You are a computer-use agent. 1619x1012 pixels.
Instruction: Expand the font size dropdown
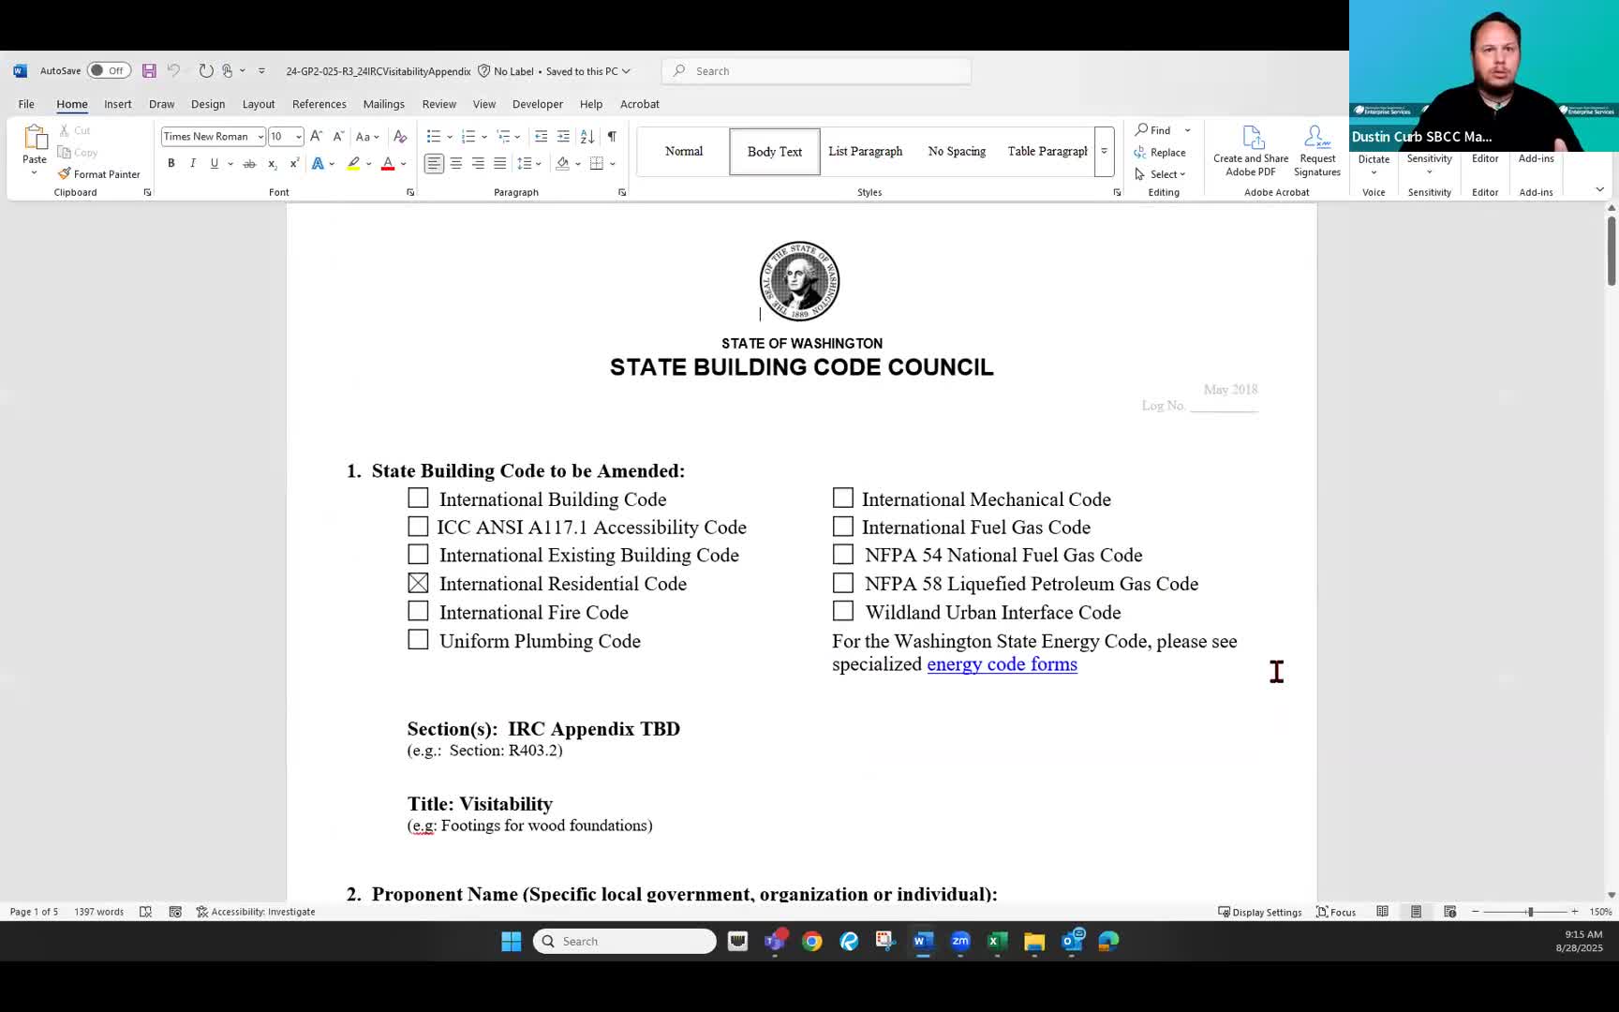(298, 136)
